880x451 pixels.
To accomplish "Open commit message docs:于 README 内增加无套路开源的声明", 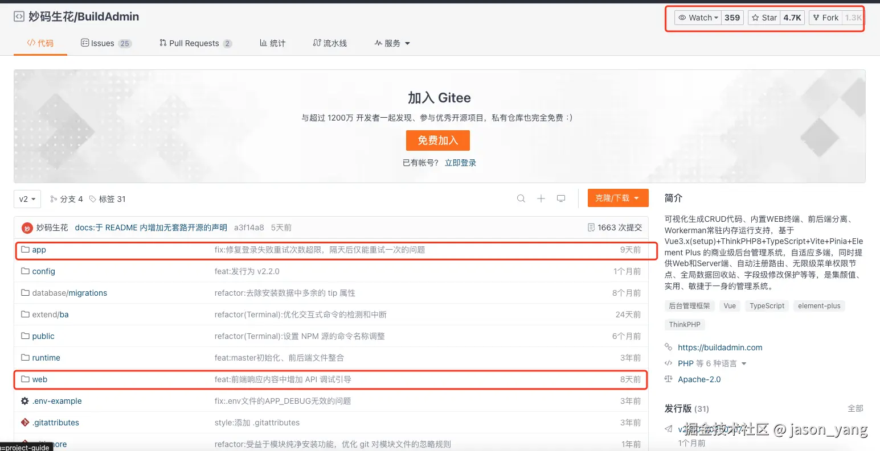I will tap(151, 227).
